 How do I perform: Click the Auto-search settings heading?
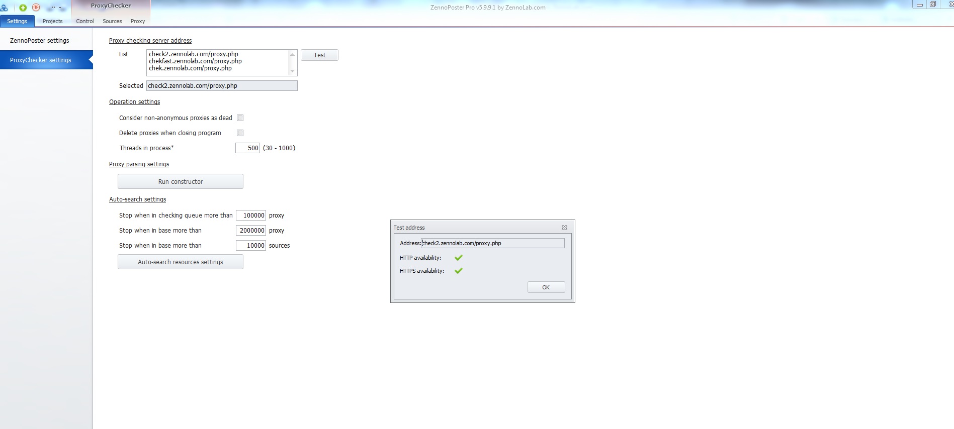[138, 199]
